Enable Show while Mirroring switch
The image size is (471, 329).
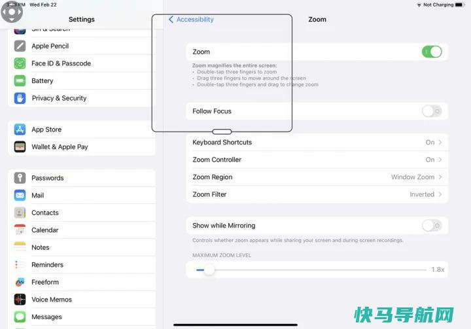(x=432, y=226)
